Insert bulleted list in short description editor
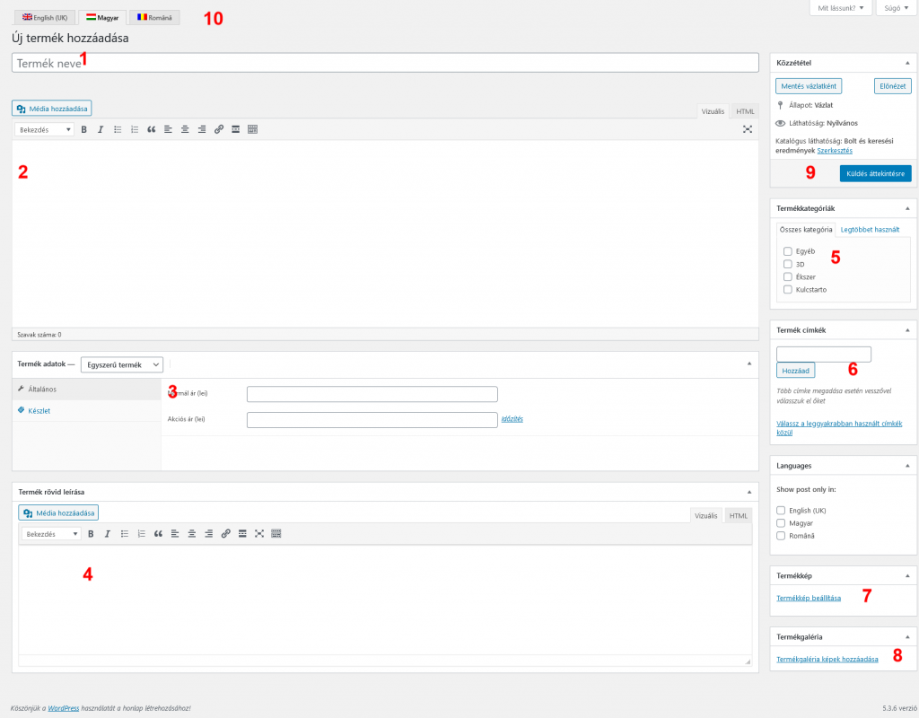This screenshot has height=718, width=919. [x=124, y=533]
